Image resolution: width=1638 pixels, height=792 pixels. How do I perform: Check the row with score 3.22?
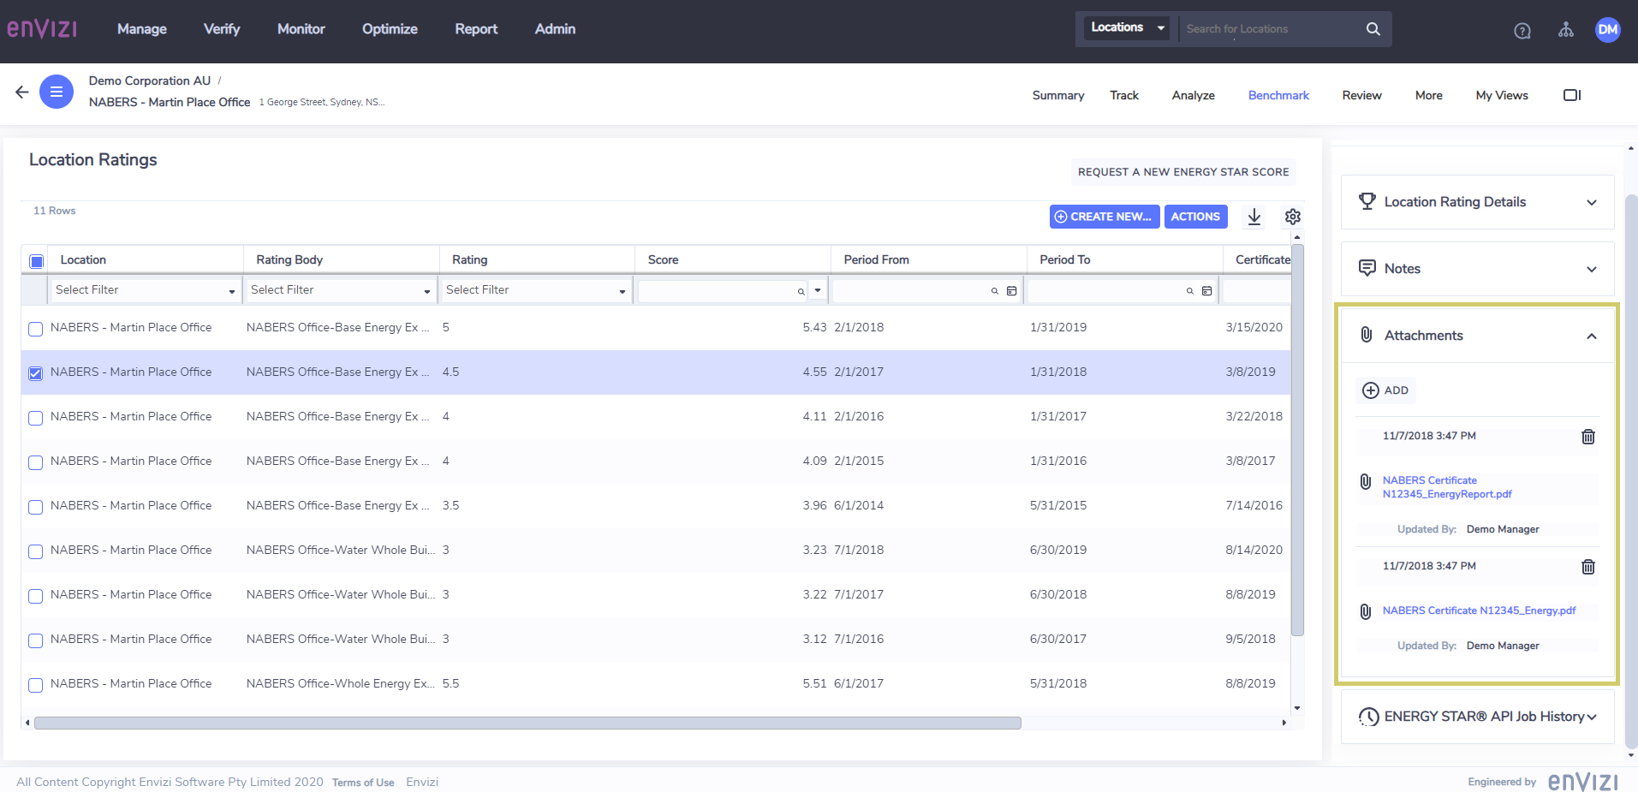click(36, 596)
